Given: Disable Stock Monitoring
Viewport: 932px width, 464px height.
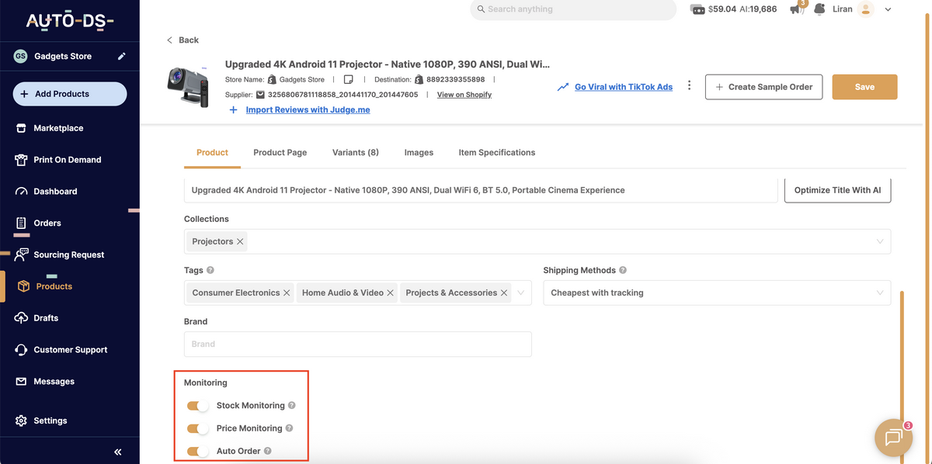Looking at the screenshot, I should click(197, 405).
